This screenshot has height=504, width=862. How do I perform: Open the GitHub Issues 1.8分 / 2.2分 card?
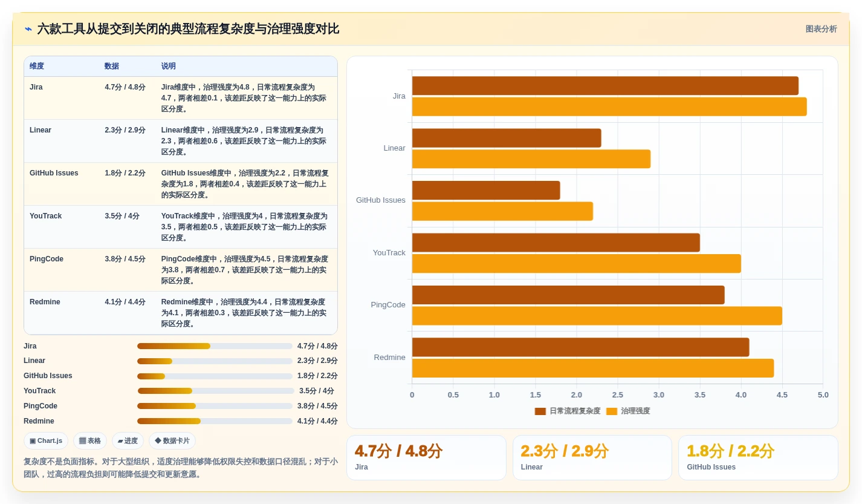pyautogui.click(x=758, y=458)
